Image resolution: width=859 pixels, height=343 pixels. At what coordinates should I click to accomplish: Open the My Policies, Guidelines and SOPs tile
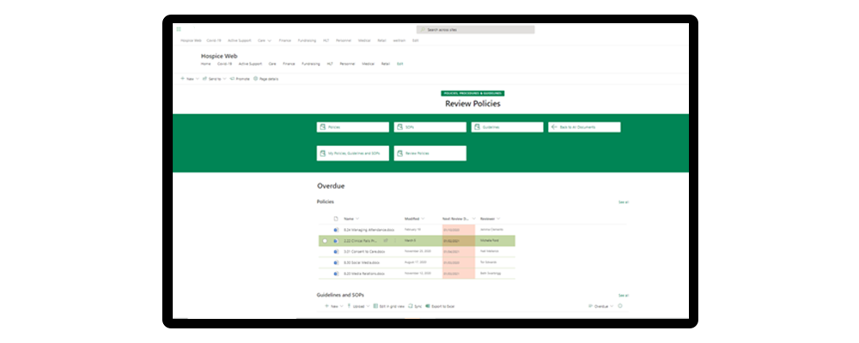(353, 153)
